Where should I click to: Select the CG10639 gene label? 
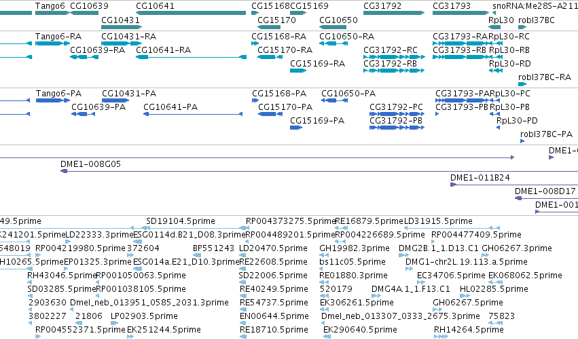pyautogui.click(x=89, y=6)
